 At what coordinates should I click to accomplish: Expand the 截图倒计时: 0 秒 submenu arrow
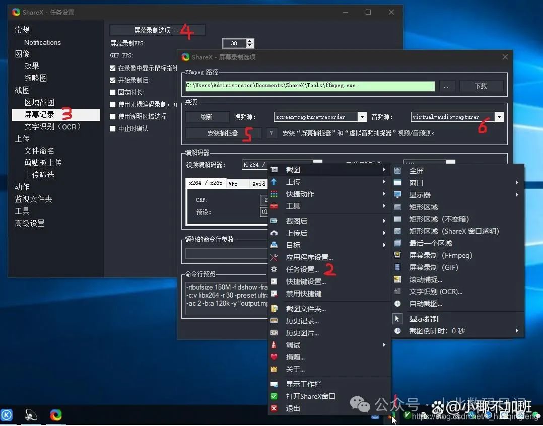tap(517, 331)
